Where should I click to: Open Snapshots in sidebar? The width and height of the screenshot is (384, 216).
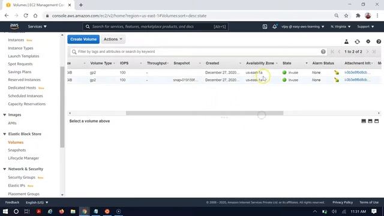pos(17,150)
